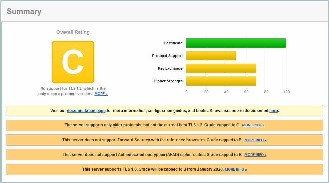Image resolution: width=329 pixels, height=183 pixels.
Task: Click the 'Overall Rating' label
Action: click(x=73, y=32)
